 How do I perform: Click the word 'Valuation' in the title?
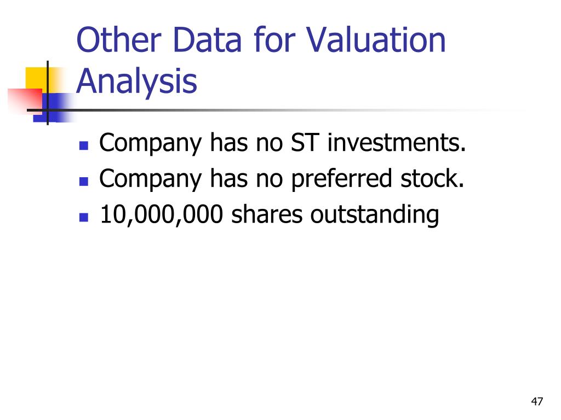pos(376,39)
